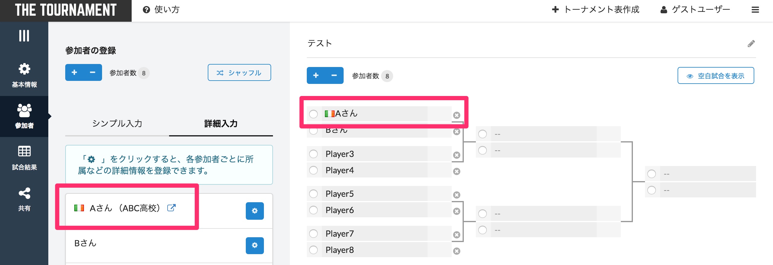Select the Player5 radio button in bracket
The image size is (773, 265).
[313, 194]
